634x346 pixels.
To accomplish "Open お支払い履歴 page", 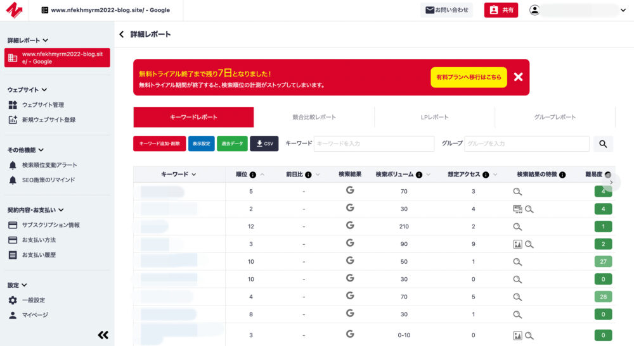I will (x=39, y=255).
